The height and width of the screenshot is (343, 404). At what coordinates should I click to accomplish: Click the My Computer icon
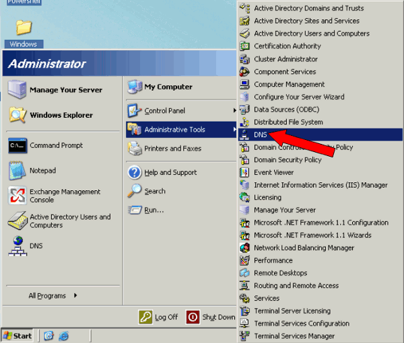135,87
